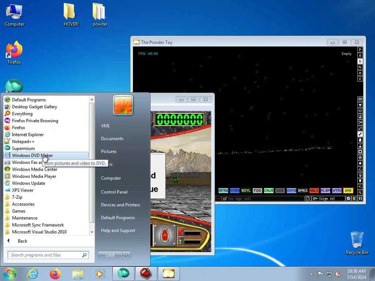Open Devices and Printers link
The width and height of the screenshot is (375, 281).
pos(120,205)
